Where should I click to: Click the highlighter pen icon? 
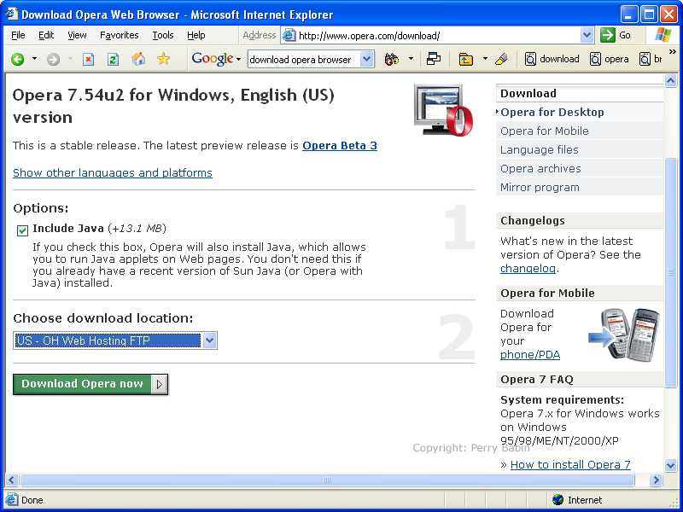coord(501,59)
